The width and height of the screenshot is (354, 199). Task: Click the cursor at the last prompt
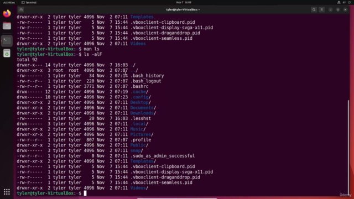coord(85,193)
